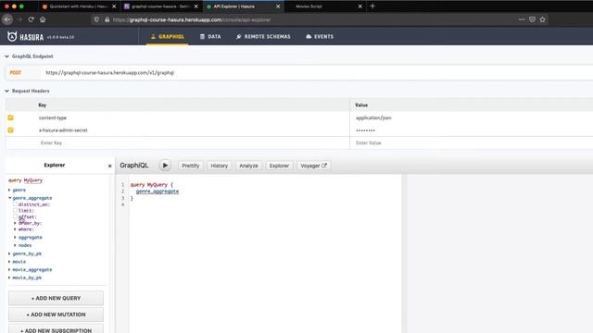The height and width of the screenshot is (333, 593).
Task: Expand the genre field in Explorer
Action: pyautogui.click(x=9, y=190)
